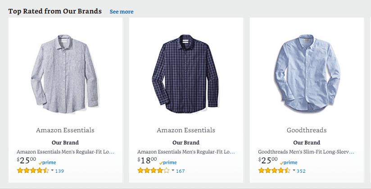View the 352 customer reviews
The width and height of the screenshot is (371, 189).
[x=301, y=171]
